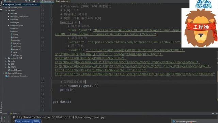The height and width of the screenshot is (123, 218).
Task: Open the IDE and Plugin Updates notification
Action: point(186,122)
